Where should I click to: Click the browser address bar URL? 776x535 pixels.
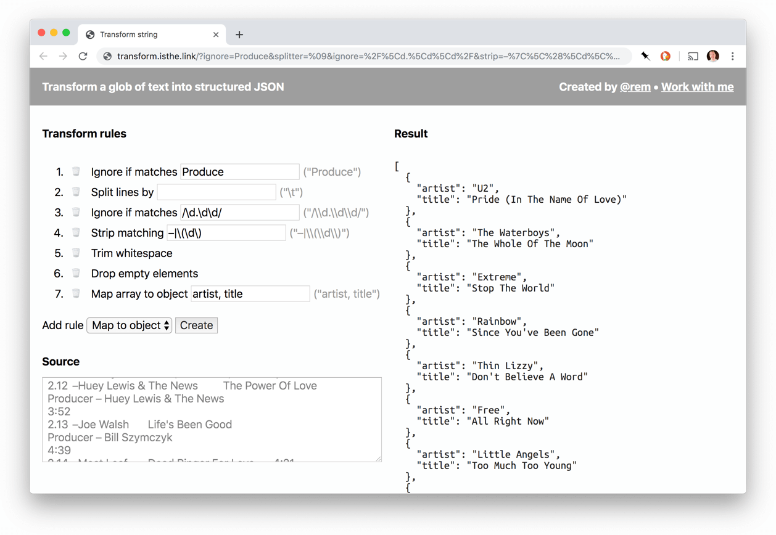pos(368,56)
